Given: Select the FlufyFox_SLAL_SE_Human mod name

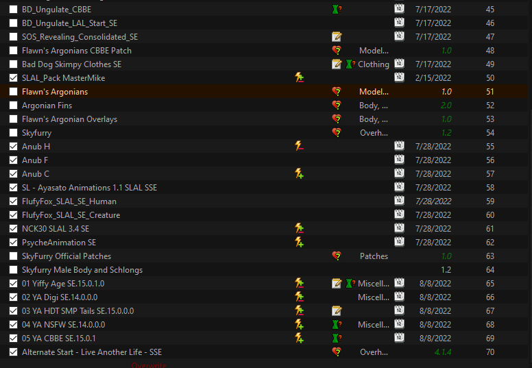Looking at the screenshot, I should pos(69,201).
